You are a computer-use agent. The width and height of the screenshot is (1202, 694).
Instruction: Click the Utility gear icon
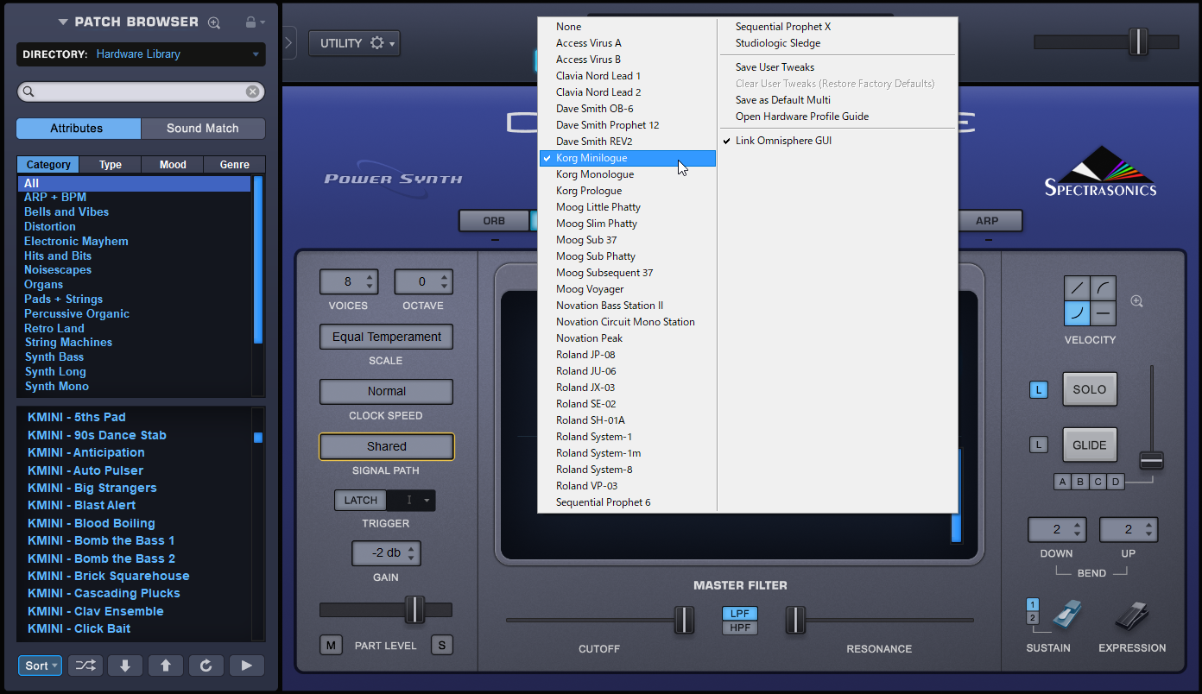click(376, 43)
